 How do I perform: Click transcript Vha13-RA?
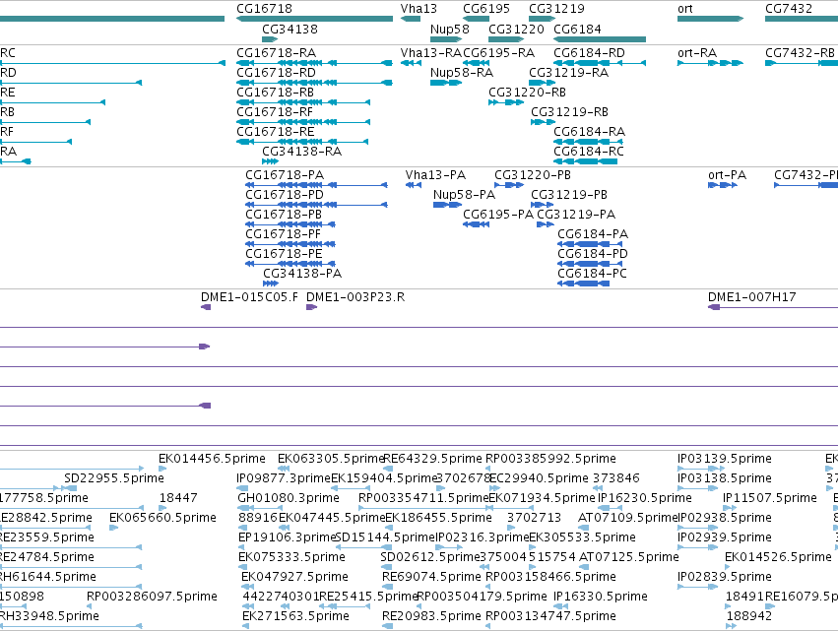pyautogui.click(x=430, y=53)
